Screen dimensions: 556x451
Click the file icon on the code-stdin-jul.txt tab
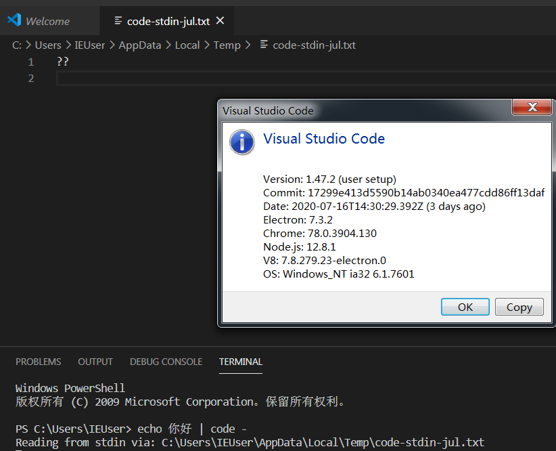(x=118, y=20)
